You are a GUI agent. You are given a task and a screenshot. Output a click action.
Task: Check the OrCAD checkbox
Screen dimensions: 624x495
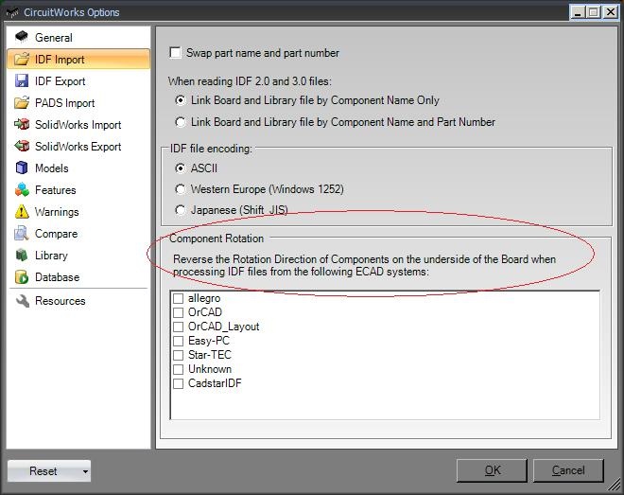pos(178,312)
